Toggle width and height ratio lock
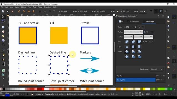 tap(118, 11)
